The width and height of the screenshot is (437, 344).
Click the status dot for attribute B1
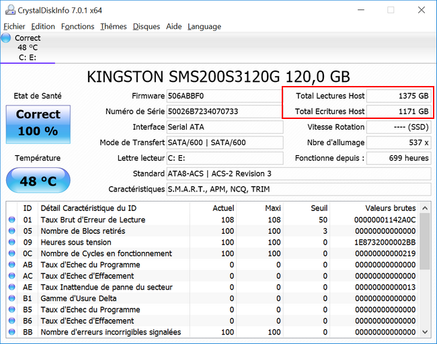click(11, 298)
